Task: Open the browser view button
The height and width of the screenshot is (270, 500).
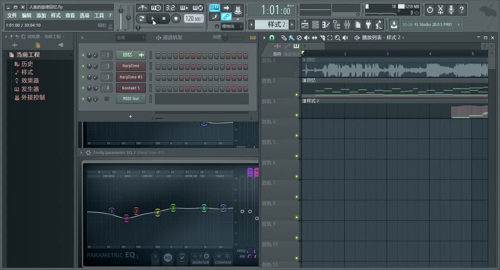Action: pyautogui.click(x=336, y=25)
